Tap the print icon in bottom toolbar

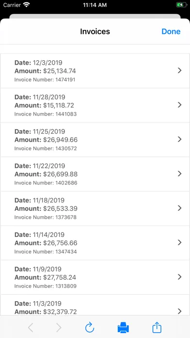click(123, 327)
